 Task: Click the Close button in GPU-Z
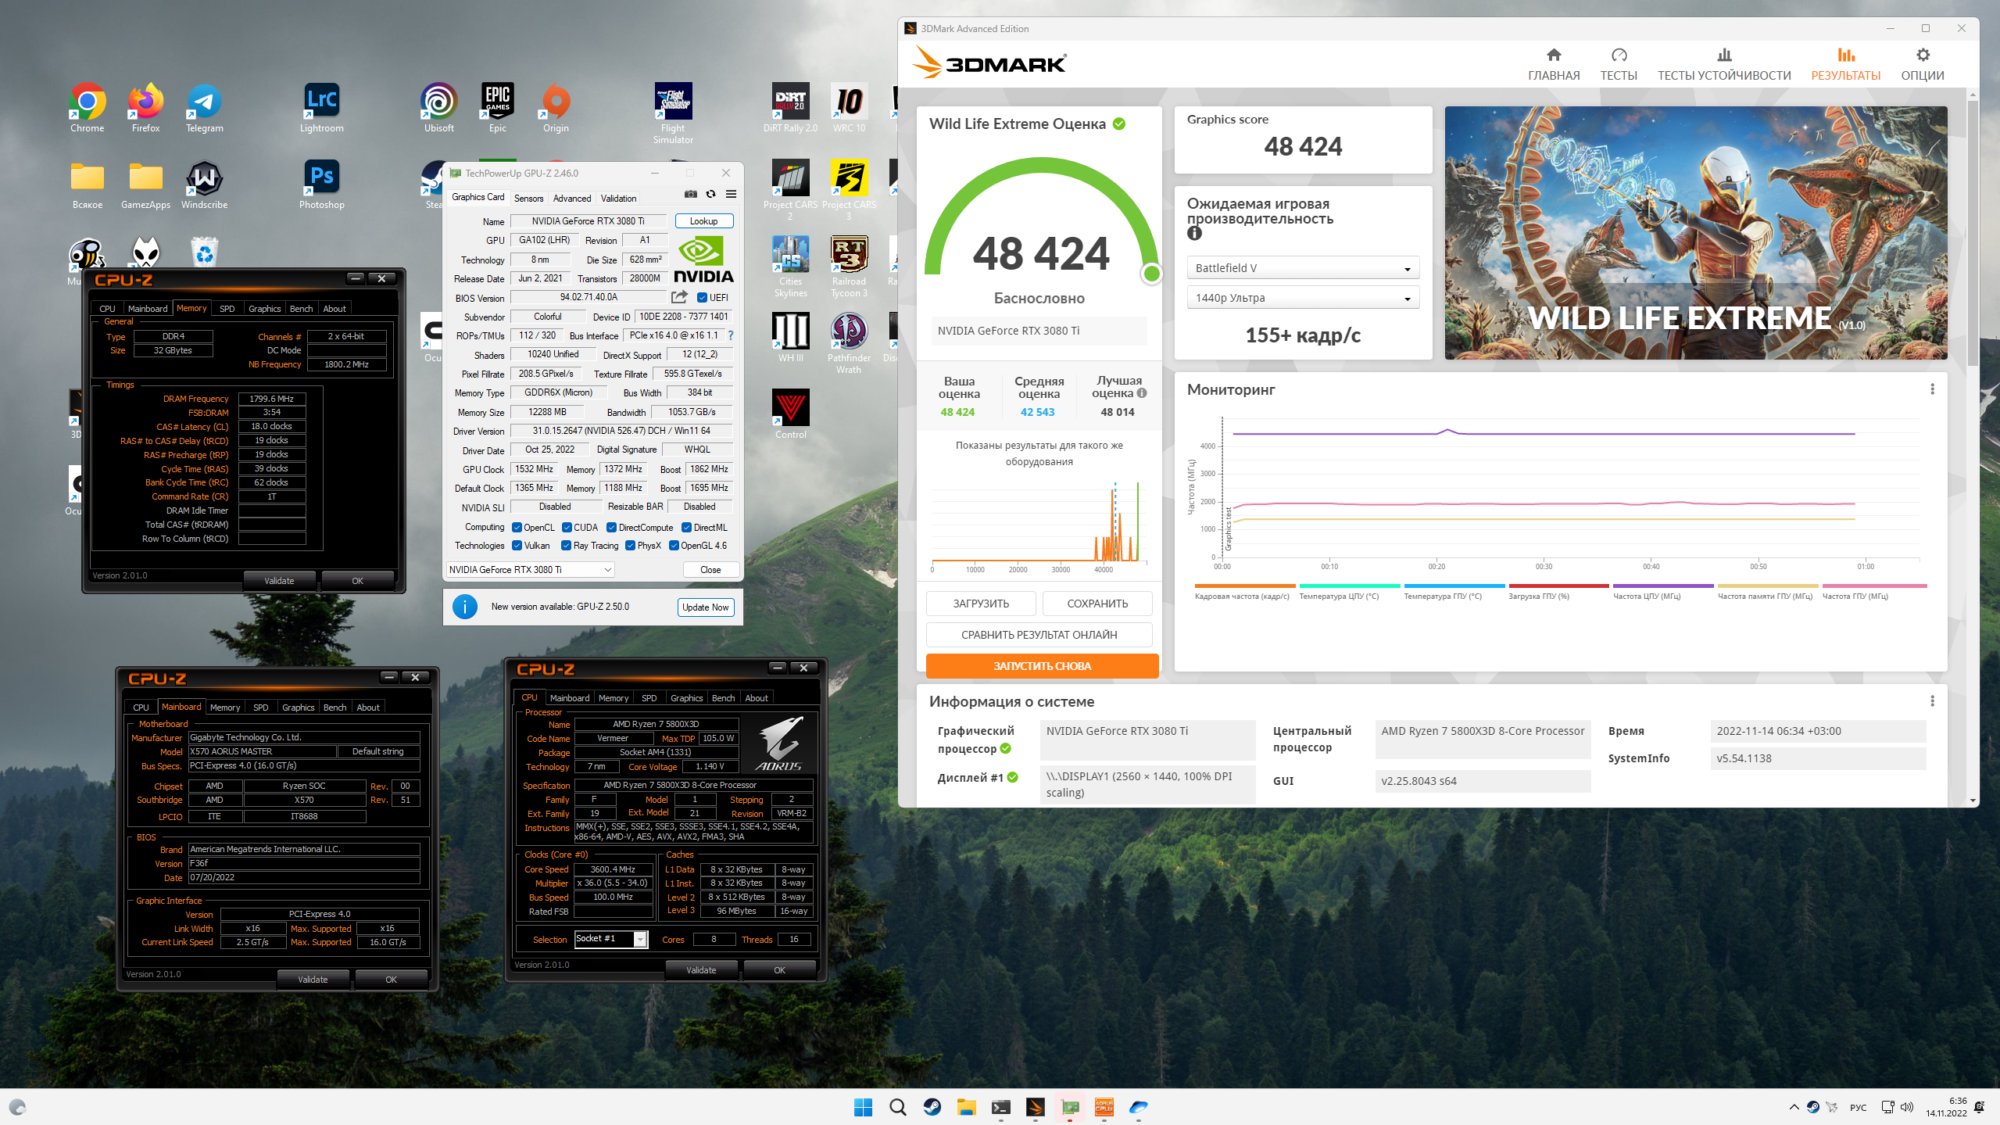tap(710, 570)
